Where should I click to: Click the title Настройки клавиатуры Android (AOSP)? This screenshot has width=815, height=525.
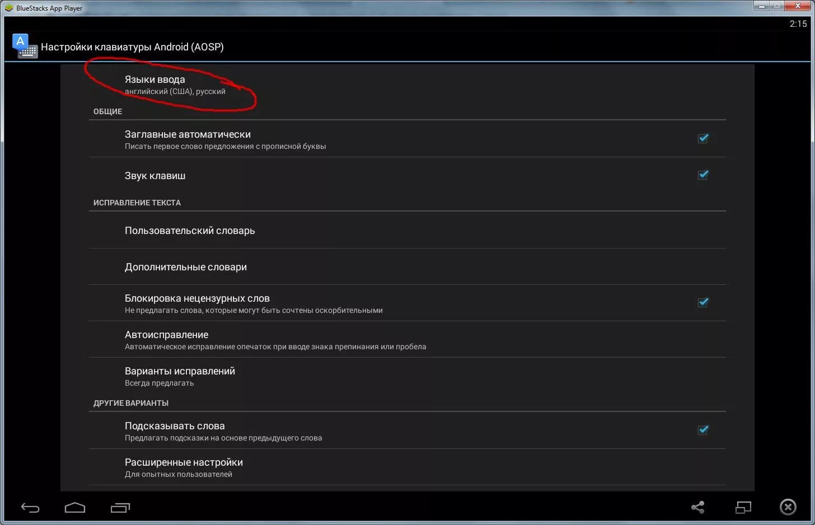click(132, 47)
